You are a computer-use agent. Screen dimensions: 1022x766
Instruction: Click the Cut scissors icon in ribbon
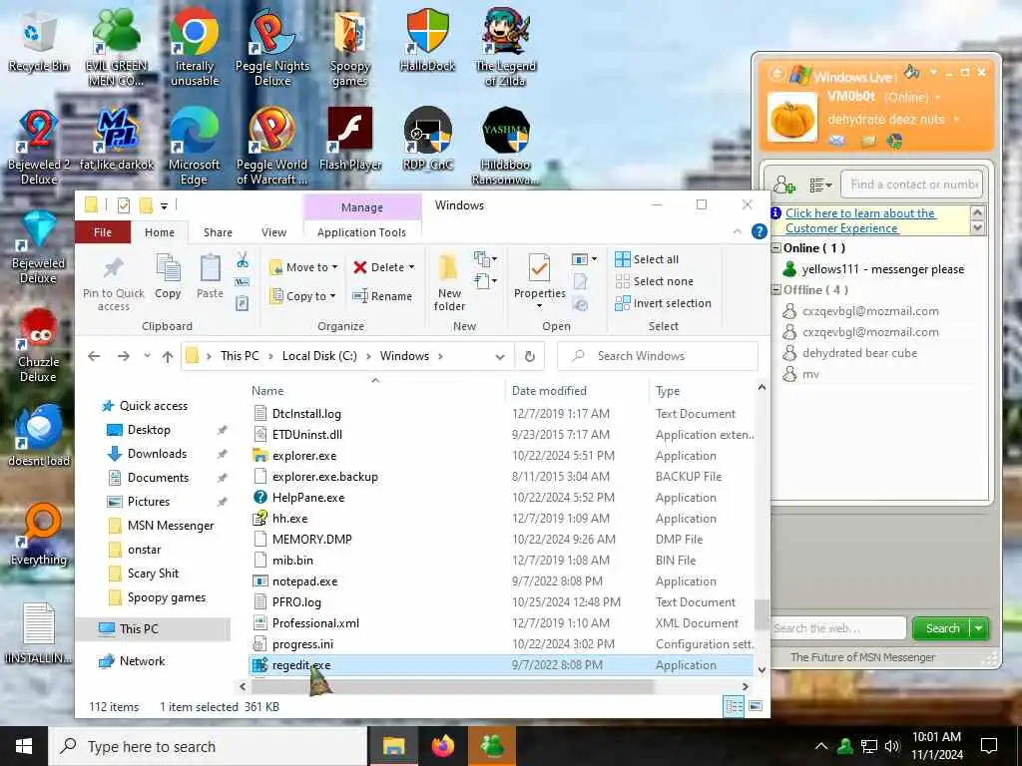(243, 260)
